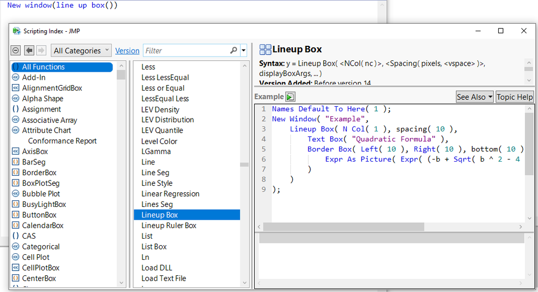Image resolution: width=538 pixels, height=292 pixels.
Task: Select BorderBox in the category list
Action: coord(39,173)
